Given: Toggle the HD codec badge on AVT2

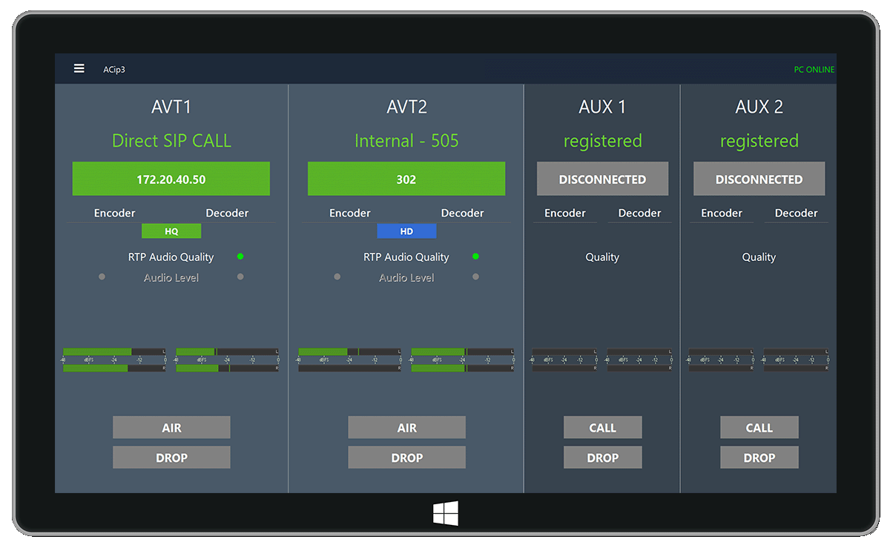Looking at the screenshot, I should 406,231.
